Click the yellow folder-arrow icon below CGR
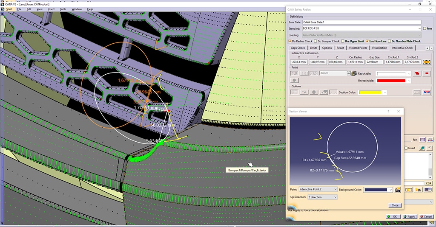The image size is (436, 227). coord(409,190)
